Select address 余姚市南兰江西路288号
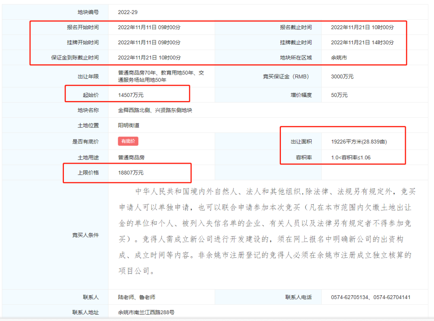This screenshot has width=434, height=321. (146, 313)
